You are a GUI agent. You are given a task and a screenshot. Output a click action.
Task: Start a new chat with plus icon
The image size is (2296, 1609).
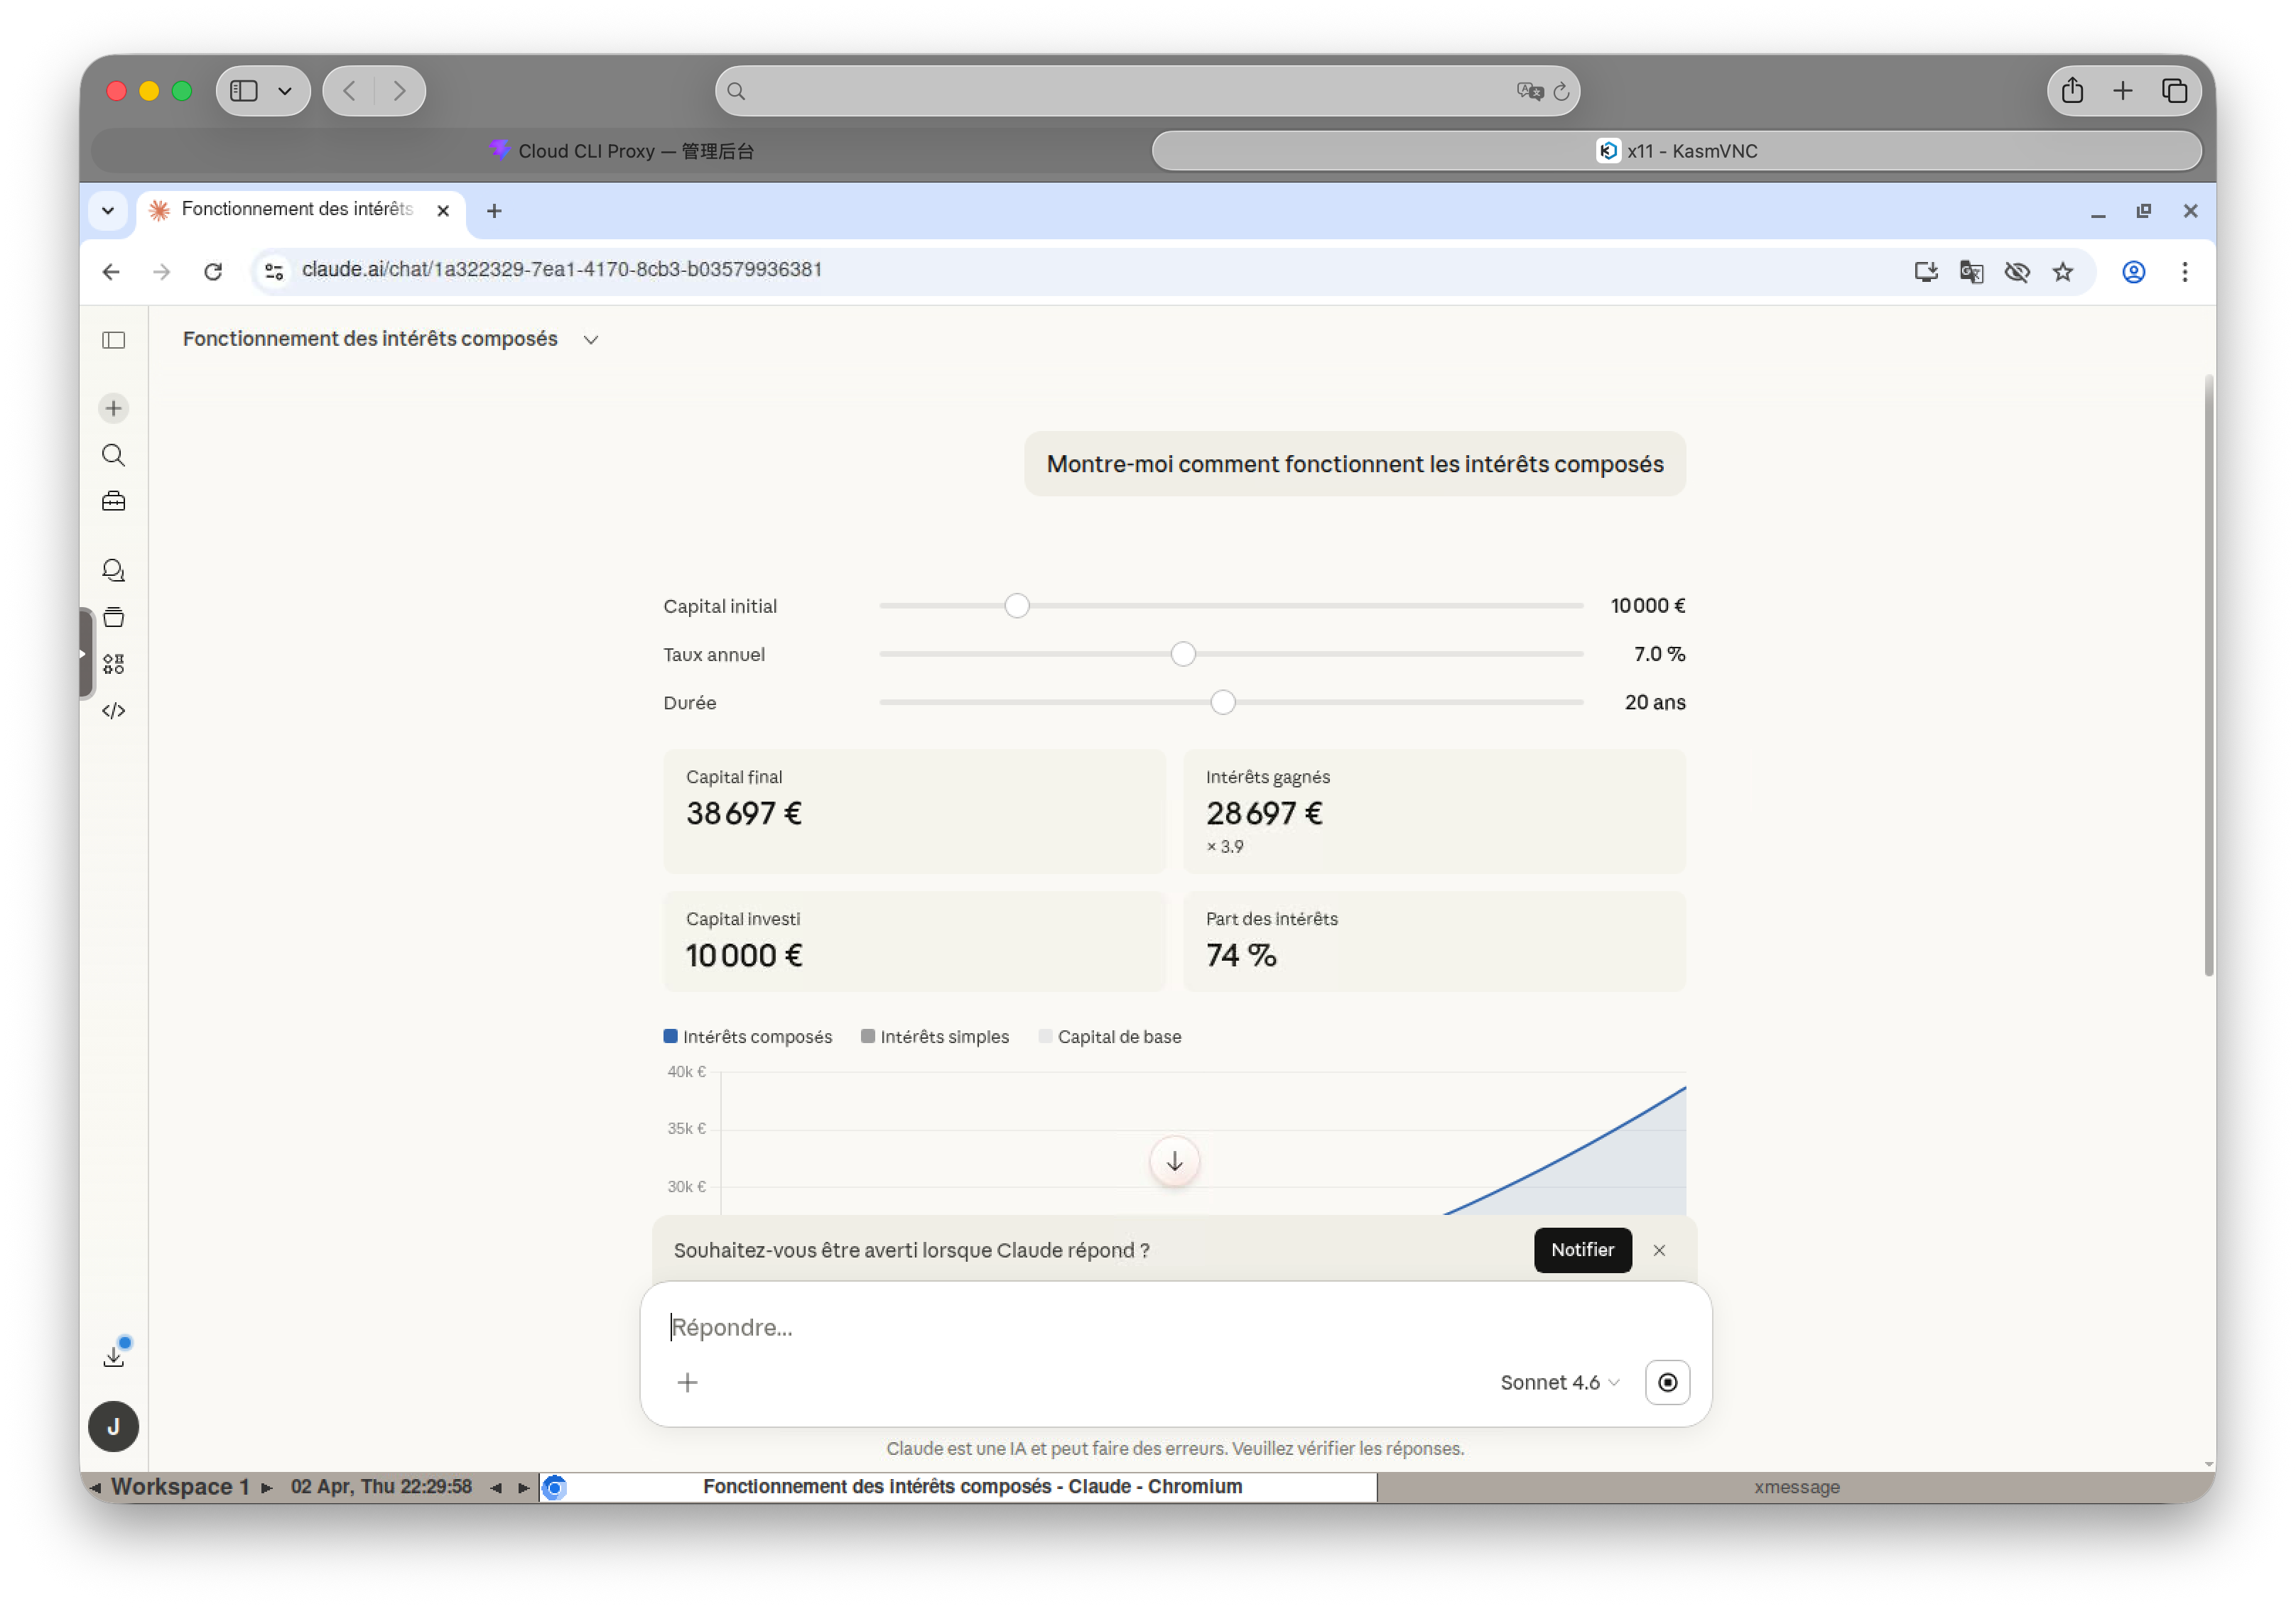[114, 408]
